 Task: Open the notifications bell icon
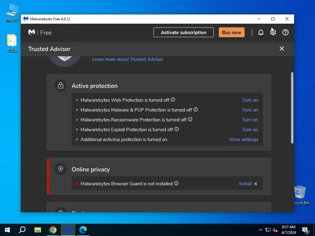261,32
